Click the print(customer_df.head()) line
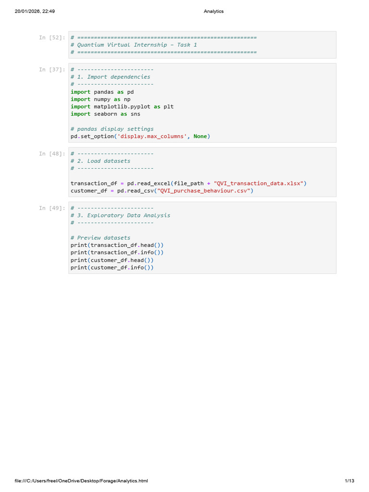The width and height of the screenshot is (369, 492). coord(112,260)
